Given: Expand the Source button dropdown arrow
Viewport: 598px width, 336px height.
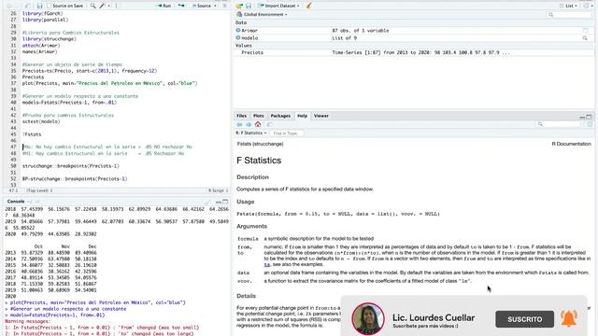Looking at the screenshot, I should [215, 6].
